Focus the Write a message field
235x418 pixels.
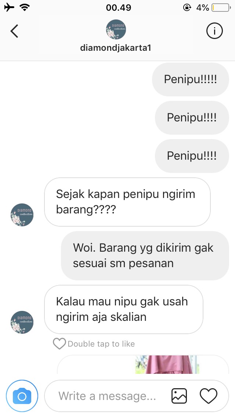pyautogui.click(x=107, y=396)
